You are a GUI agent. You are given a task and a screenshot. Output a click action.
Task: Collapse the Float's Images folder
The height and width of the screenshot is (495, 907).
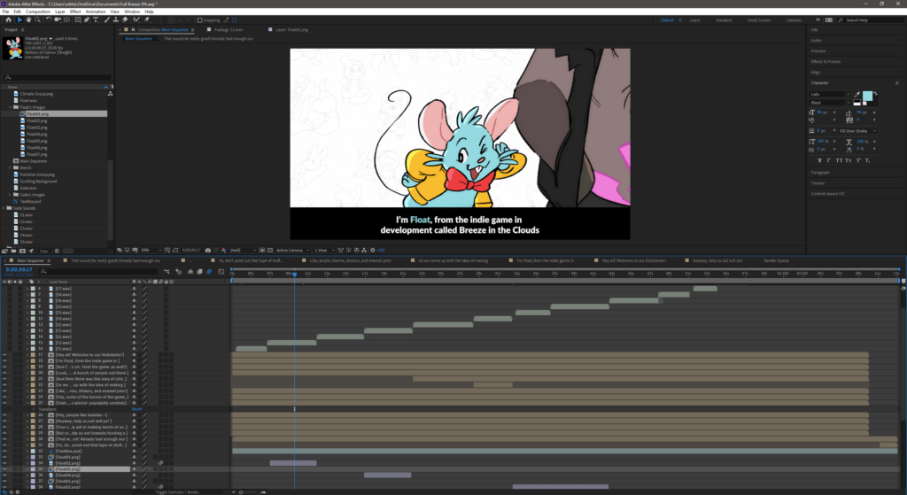[x=10, y=107]
